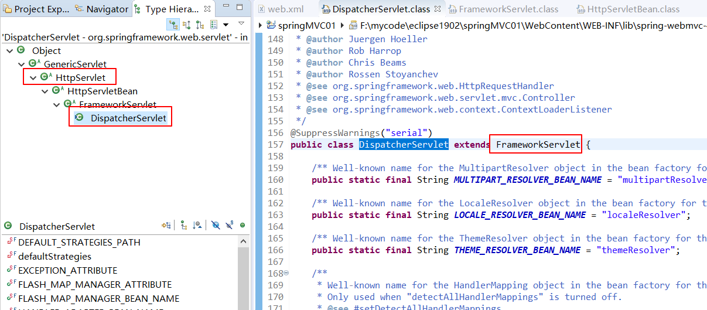Click org.springframework.web.servlet.mvc.Controller @see reference

point(454,97)
